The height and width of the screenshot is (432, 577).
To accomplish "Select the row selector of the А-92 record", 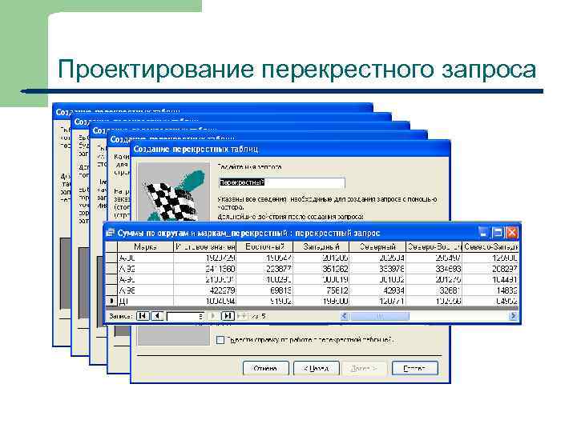I will (x=111, y=269).
